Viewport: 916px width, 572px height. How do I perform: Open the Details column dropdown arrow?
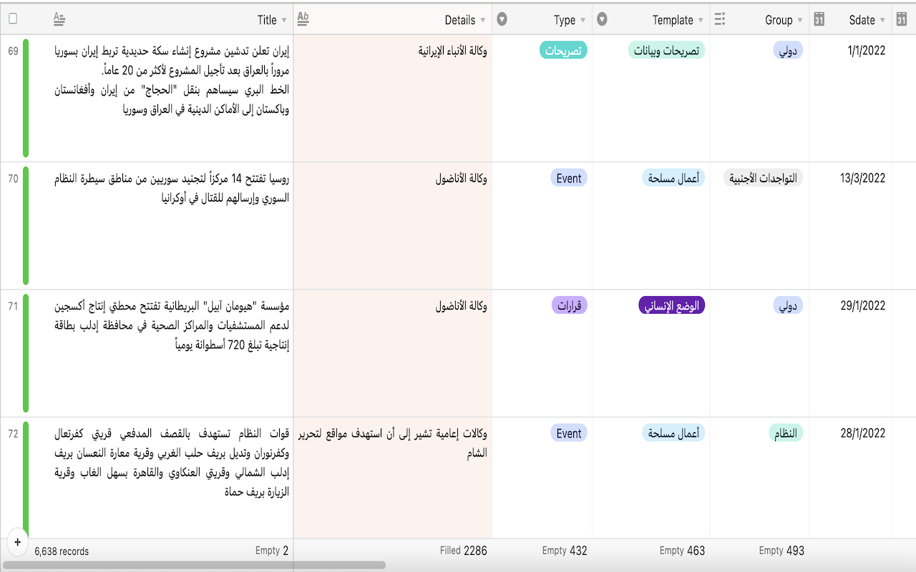click(x=483, y=20)
